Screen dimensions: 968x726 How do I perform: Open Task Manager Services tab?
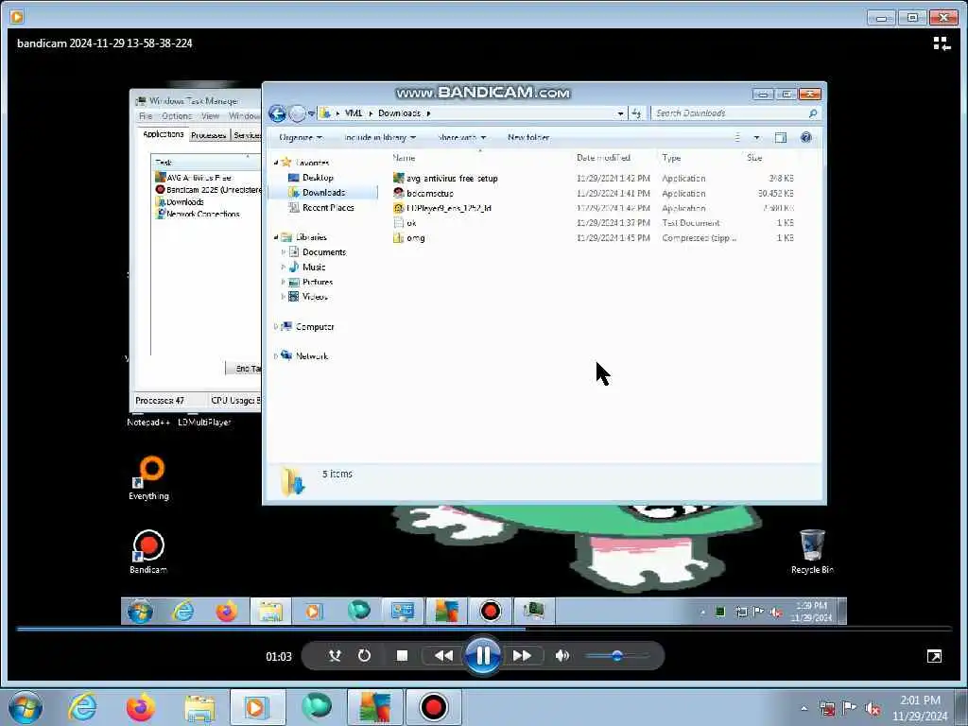(247, 135)
